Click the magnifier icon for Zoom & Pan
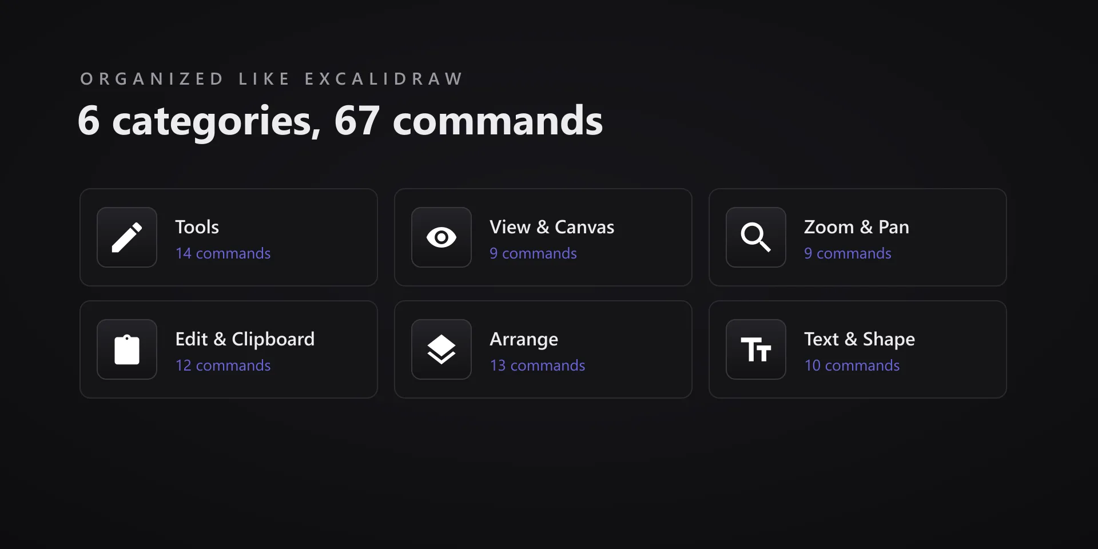This screenshot has height=549, width=1098. pos(756,237)
